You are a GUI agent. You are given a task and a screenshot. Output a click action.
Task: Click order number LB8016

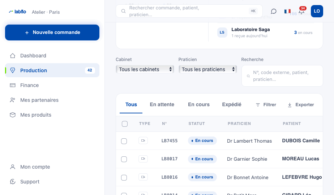(169, 177)
